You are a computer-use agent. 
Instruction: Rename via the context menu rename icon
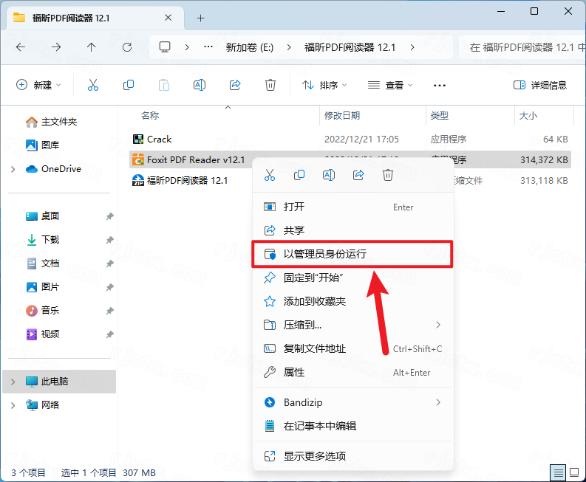click(329, 175)
